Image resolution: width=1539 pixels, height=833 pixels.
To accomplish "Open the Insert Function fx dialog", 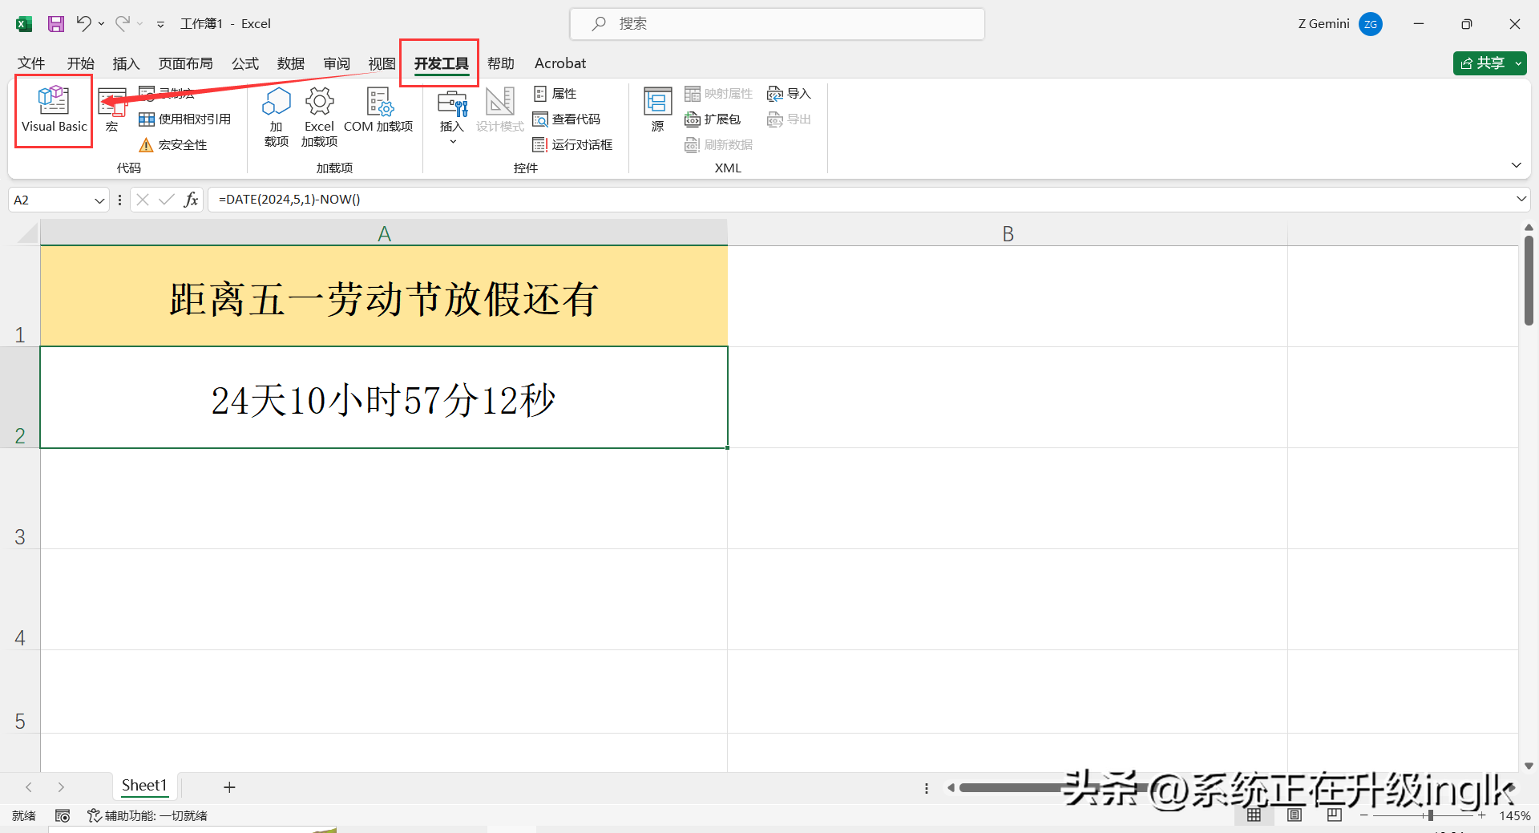I will [191, 200].
